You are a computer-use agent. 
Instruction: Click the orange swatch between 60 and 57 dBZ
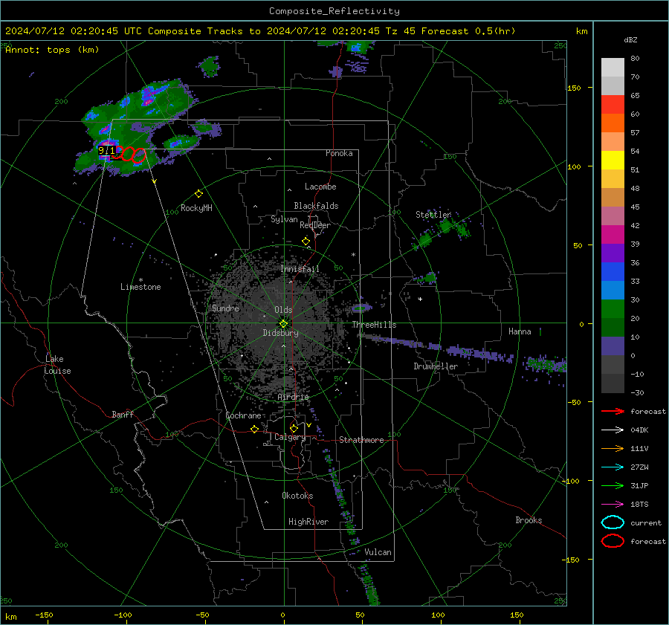(613, 123)
